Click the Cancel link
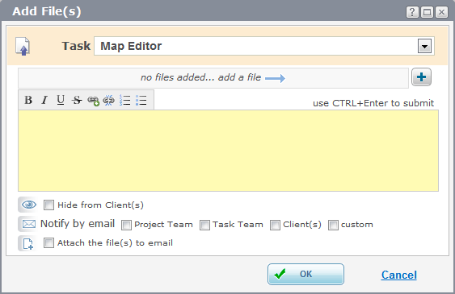Screen dimensions: 455x294 click(399, 275)
